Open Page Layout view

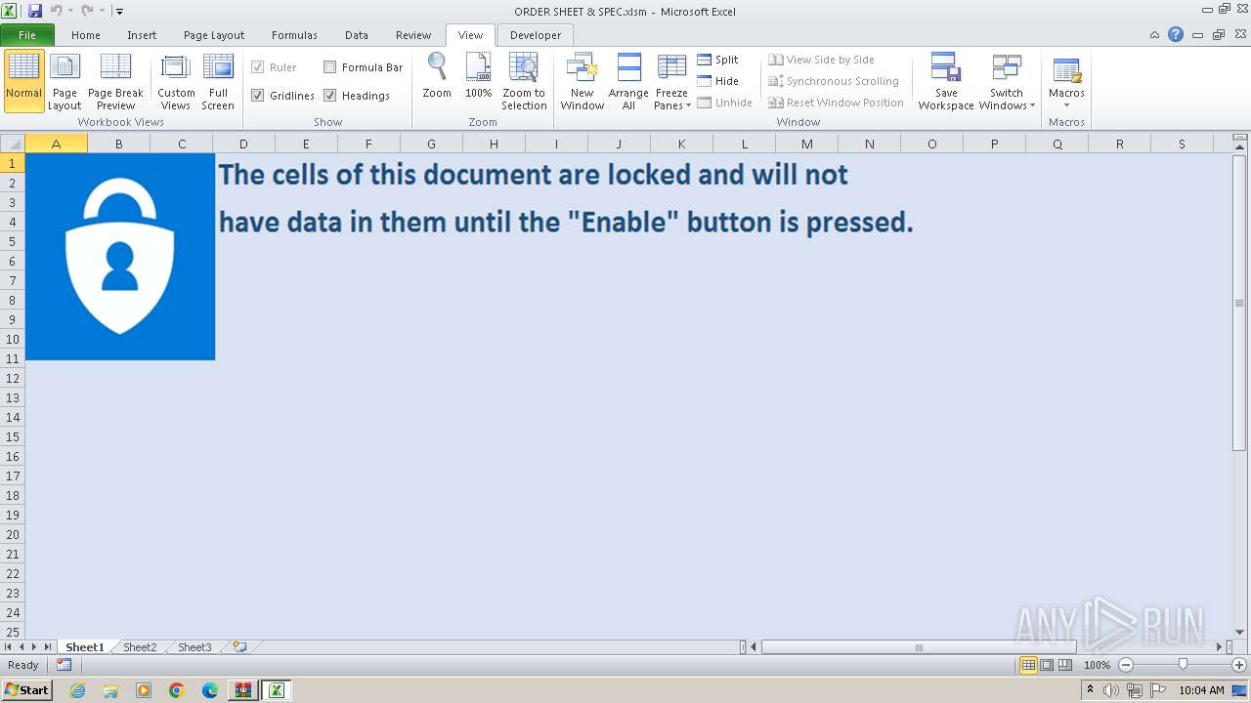pyautogui.click(x=65, y=81)
